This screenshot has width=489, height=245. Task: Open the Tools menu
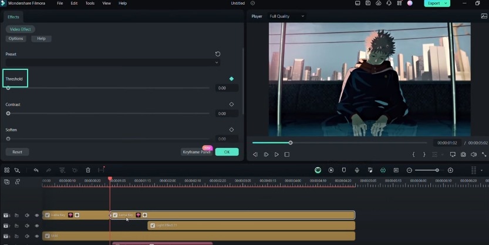click(x=90, y=3)
